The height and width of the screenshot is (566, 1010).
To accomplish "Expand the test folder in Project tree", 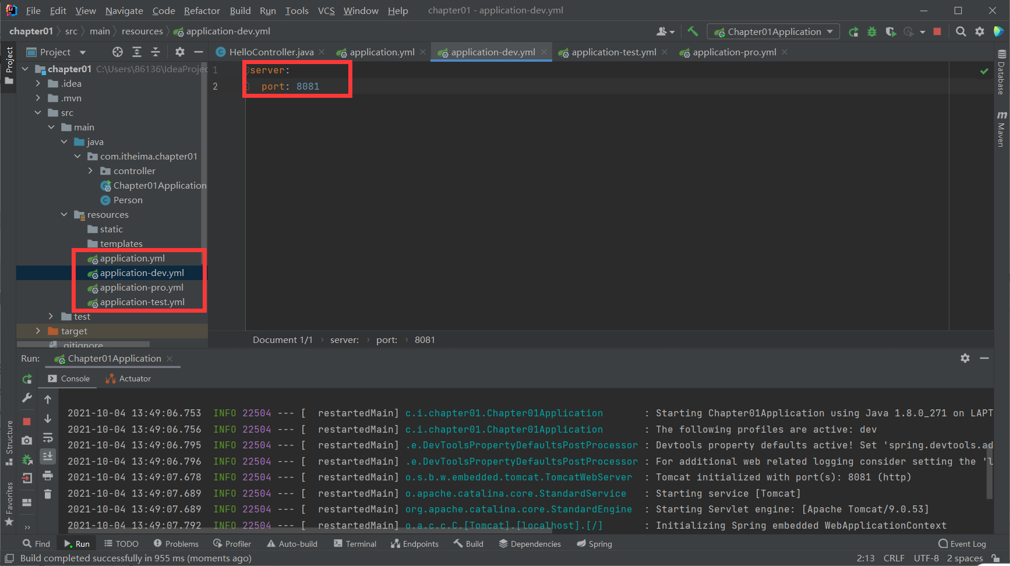I will tap(51, 316).
